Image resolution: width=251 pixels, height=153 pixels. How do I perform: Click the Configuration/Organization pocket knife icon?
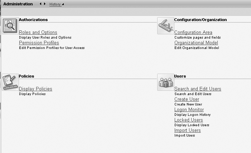pyautogui.click(x=165, y=26)
